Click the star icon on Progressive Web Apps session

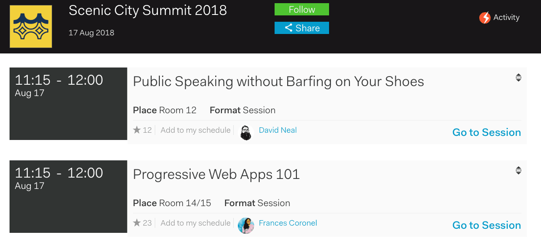click(x=137, y=223)
